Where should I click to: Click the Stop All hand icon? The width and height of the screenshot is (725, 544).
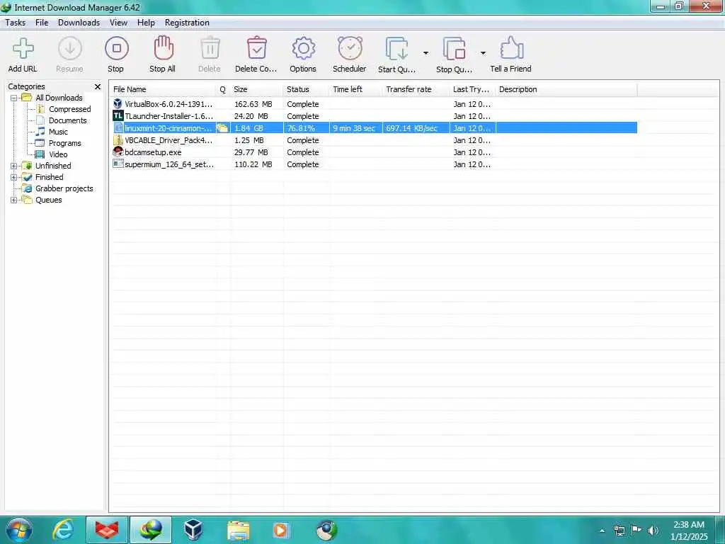click(164, 48)
